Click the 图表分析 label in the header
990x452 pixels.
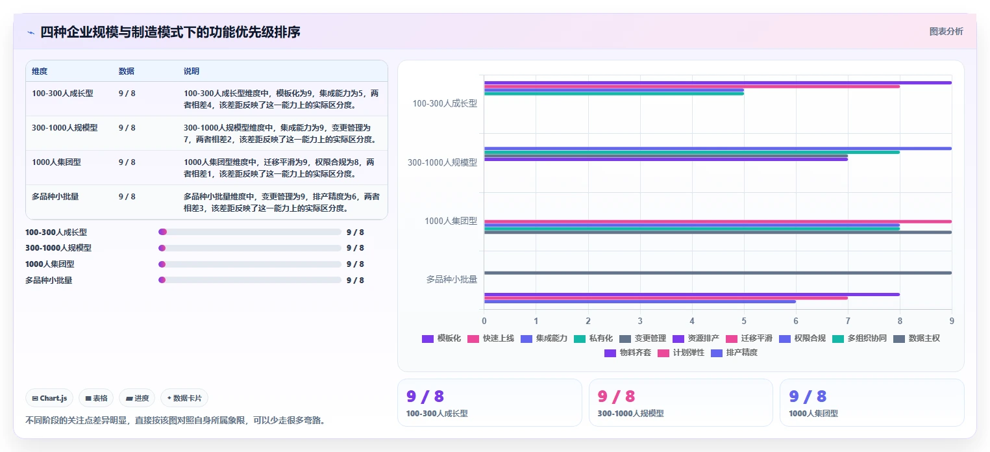coord(946,31)
